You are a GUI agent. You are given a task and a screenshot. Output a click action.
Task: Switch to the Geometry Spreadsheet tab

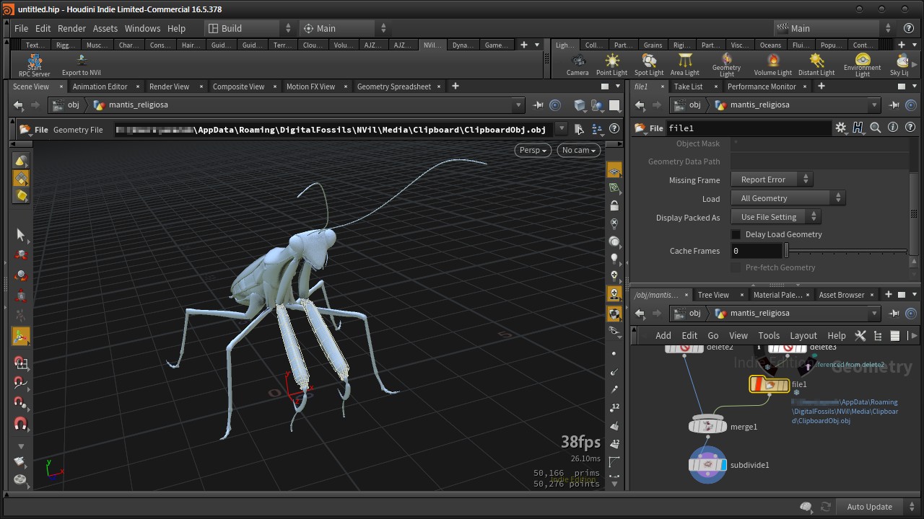393,86
